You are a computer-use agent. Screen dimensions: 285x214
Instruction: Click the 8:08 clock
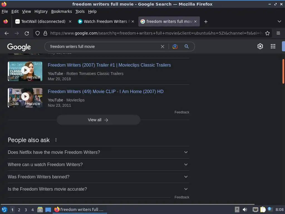click(x=279, y=210)
